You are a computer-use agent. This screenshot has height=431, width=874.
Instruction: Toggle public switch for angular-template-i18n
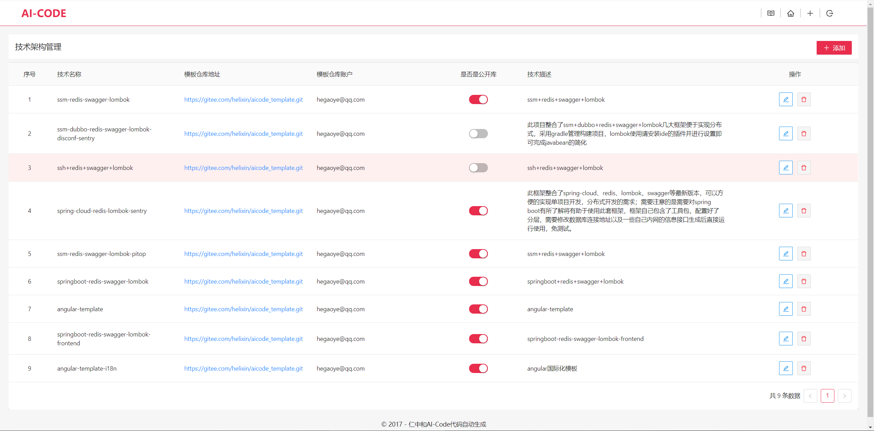tap(478, 368)
